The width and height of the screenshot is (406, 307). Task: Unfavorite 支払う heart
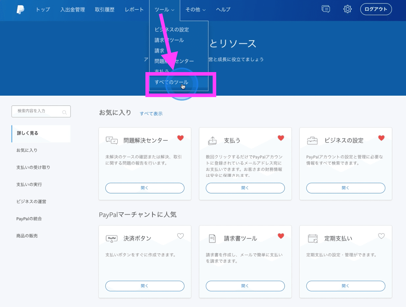click(281, 138)
